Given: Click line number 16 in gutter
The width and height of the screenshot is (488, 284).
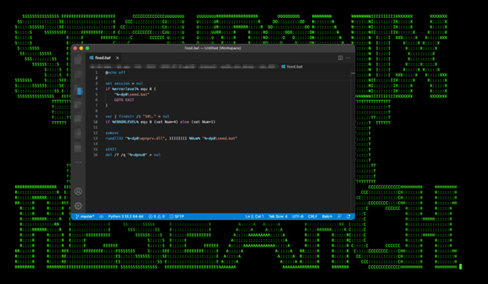Looking at the screenshot, I should coord(95,155).
